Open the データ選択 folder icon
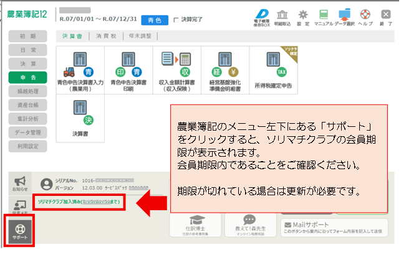The height and width of the screenshot is (255, 401). 344,17
